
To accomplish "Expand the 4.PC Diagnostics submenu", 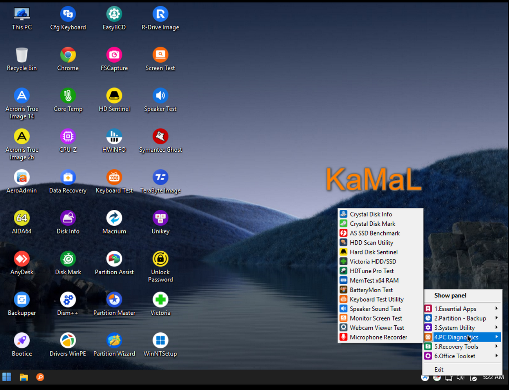I will coord(462,337).
